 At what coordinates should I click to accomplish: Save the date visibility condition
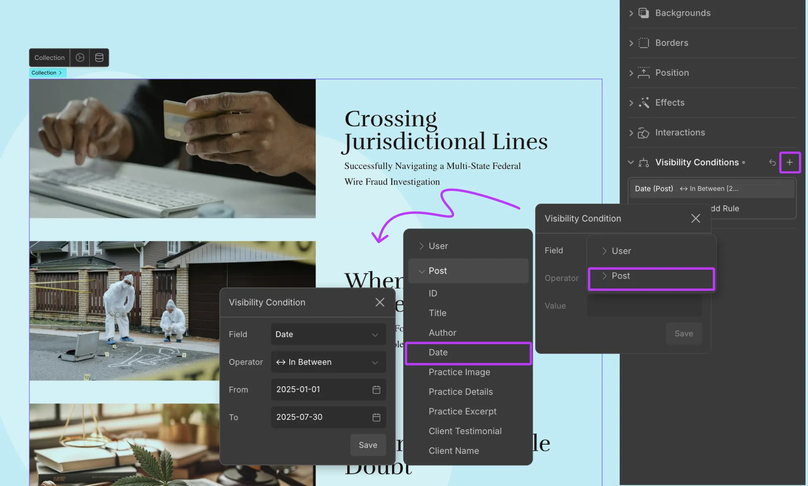[x=368, y=445]
